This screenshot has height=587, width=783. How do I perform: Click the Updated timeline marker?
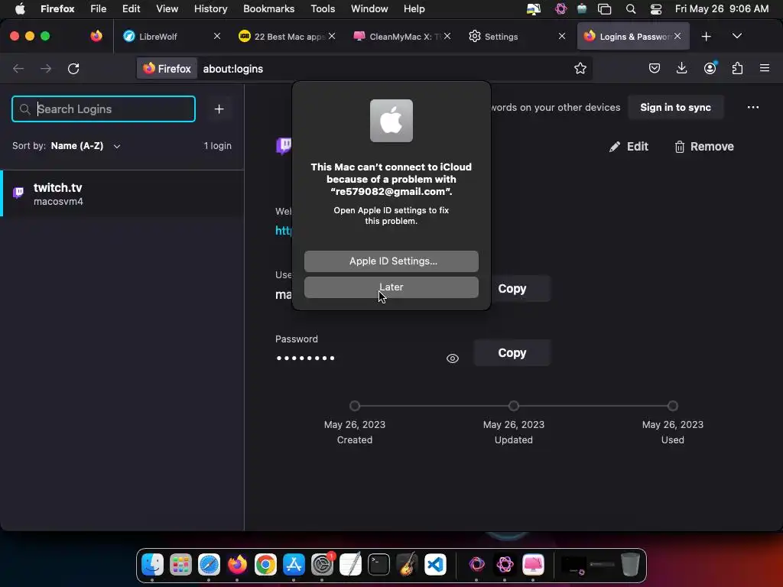(513, 406)
